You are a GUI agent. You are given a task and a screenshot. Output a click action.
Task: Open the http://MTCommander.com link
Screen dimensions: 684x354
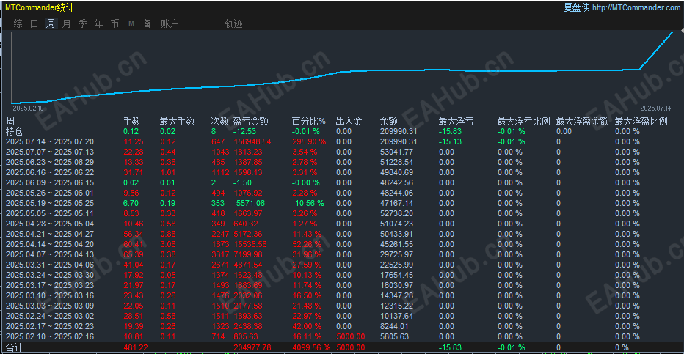pos(636,7)
